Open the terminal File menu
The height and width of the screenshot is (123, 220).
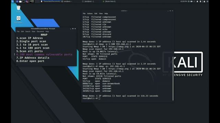[x=84, y=14]
